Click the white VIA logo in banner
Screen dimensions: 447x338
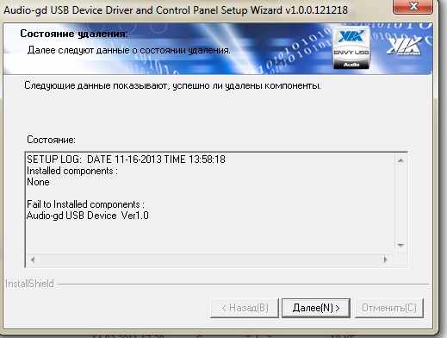405,46
